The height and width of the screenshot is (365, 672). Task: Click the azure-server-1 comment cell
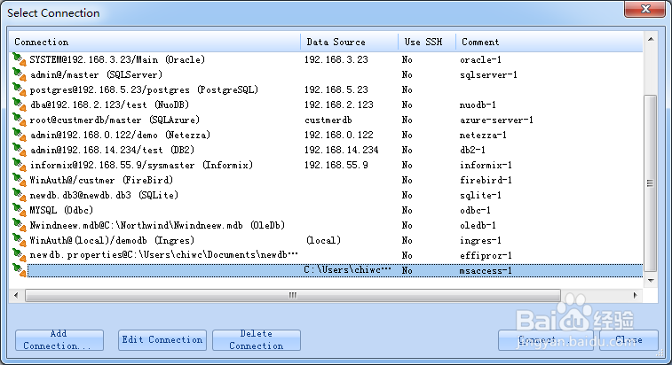click(496, 120)
